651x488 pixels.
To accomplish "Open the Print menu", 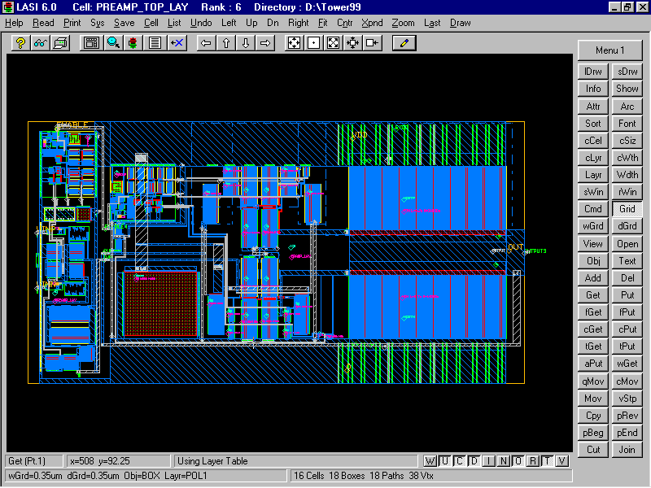I will pyautogui.click(x=72, y=23).
